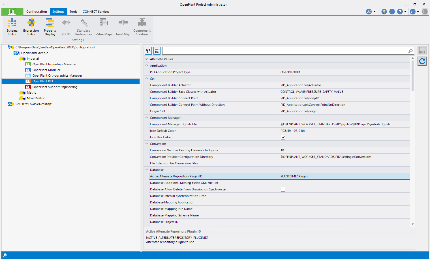Select OpenPlant Orthographics Manager node
430x260 pixels.
click(x=57, y=76)
